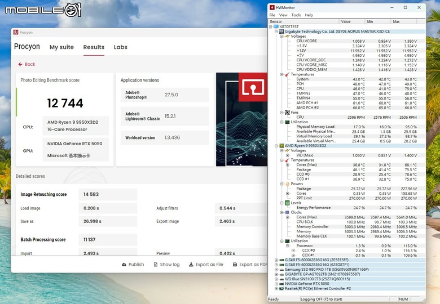Collapse the AMD Ryzen 9 9950X3D2 node
Image resolution: width=440 pixels, height=304 pixels.
[276, 146]
